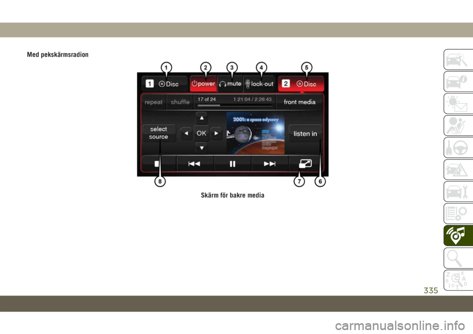Skip to the previous track

[x=195, y=164]
